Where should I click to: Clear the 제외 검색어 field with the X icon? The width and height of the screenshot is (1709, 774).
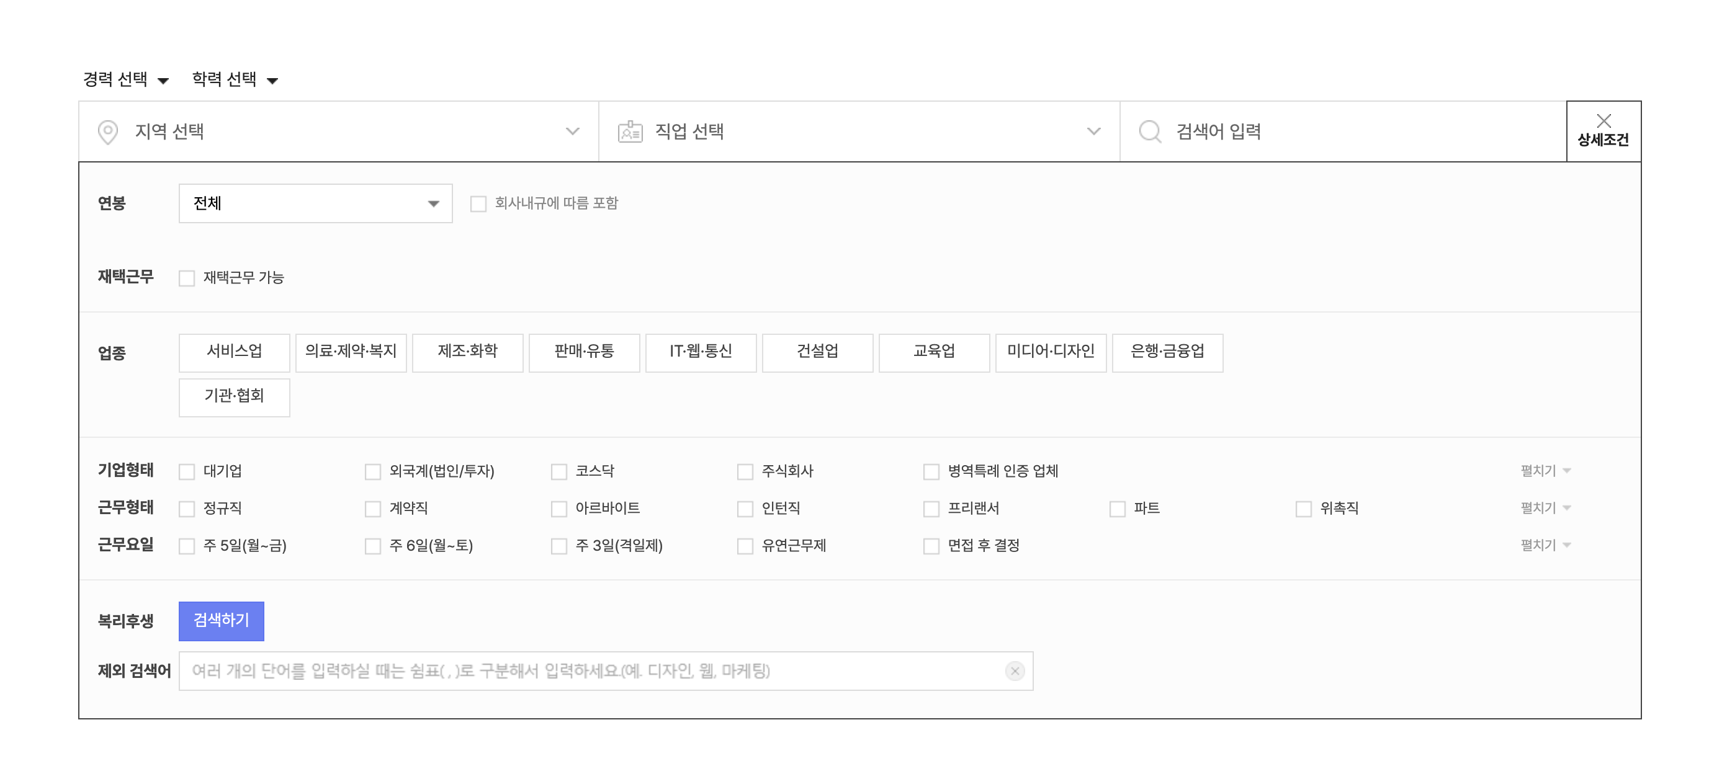coord(1014,671)
